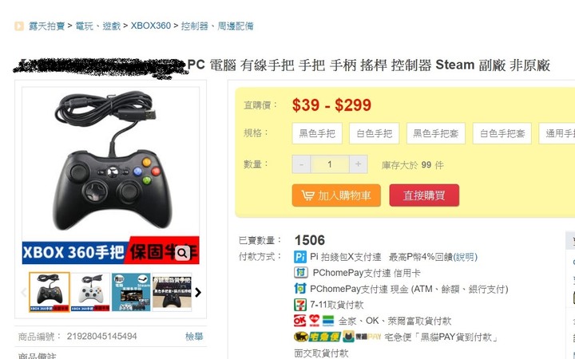Open the 說明 link for P幣 回饋
The height and width of the screenshot is (359, 575).
(466, 257)
